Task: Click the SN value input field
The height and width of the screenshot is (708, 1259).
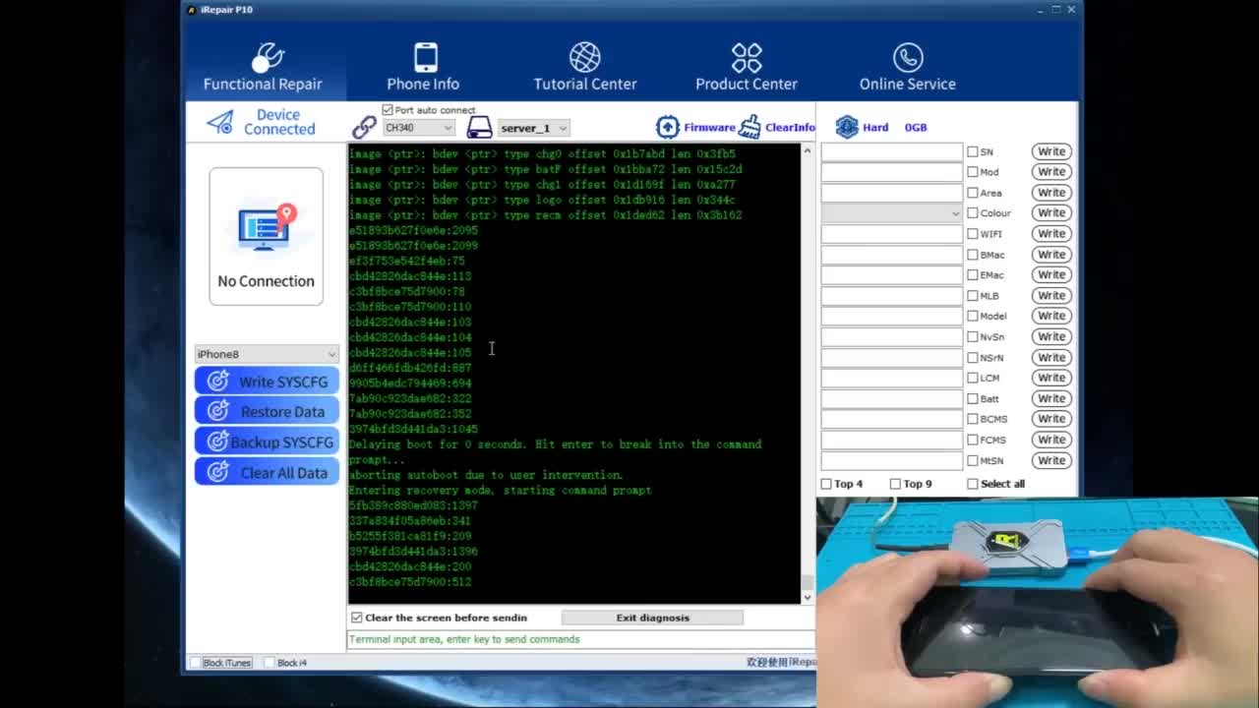Action: 892,151
